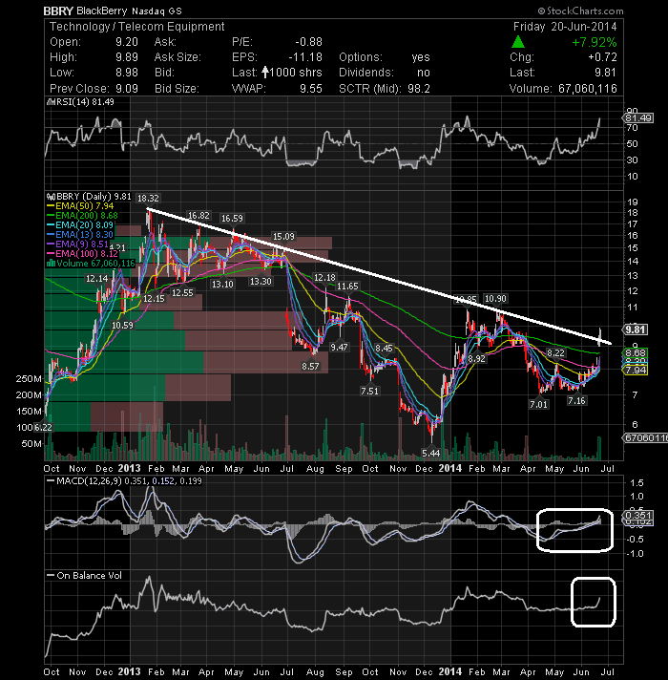Click the 7.94 EMA tag on right axis
The width and height of the screenshot is (668, 680).
tap(635, 371)
